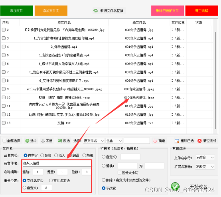Select the 插入 naming mode radio
The image size is (221, 197).
click(56, 156)
